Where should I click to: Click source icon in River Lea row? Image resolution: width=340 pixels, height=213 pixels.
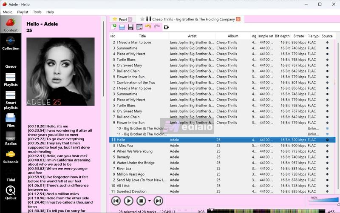click(327, 168)
